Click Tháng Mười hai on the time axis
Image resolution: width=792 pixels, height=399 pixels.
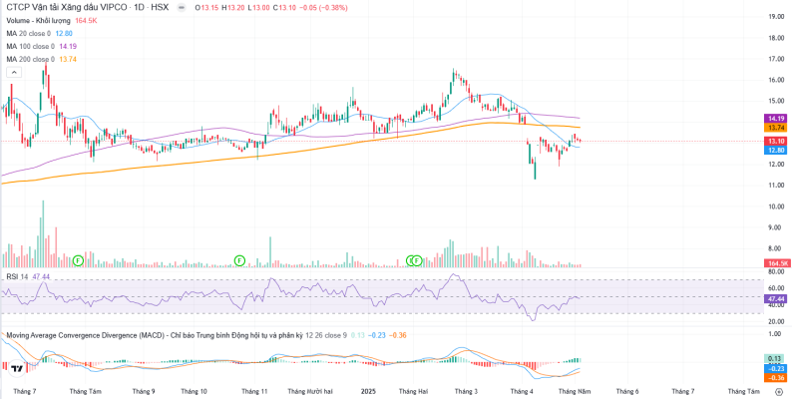tap(310, 391)
